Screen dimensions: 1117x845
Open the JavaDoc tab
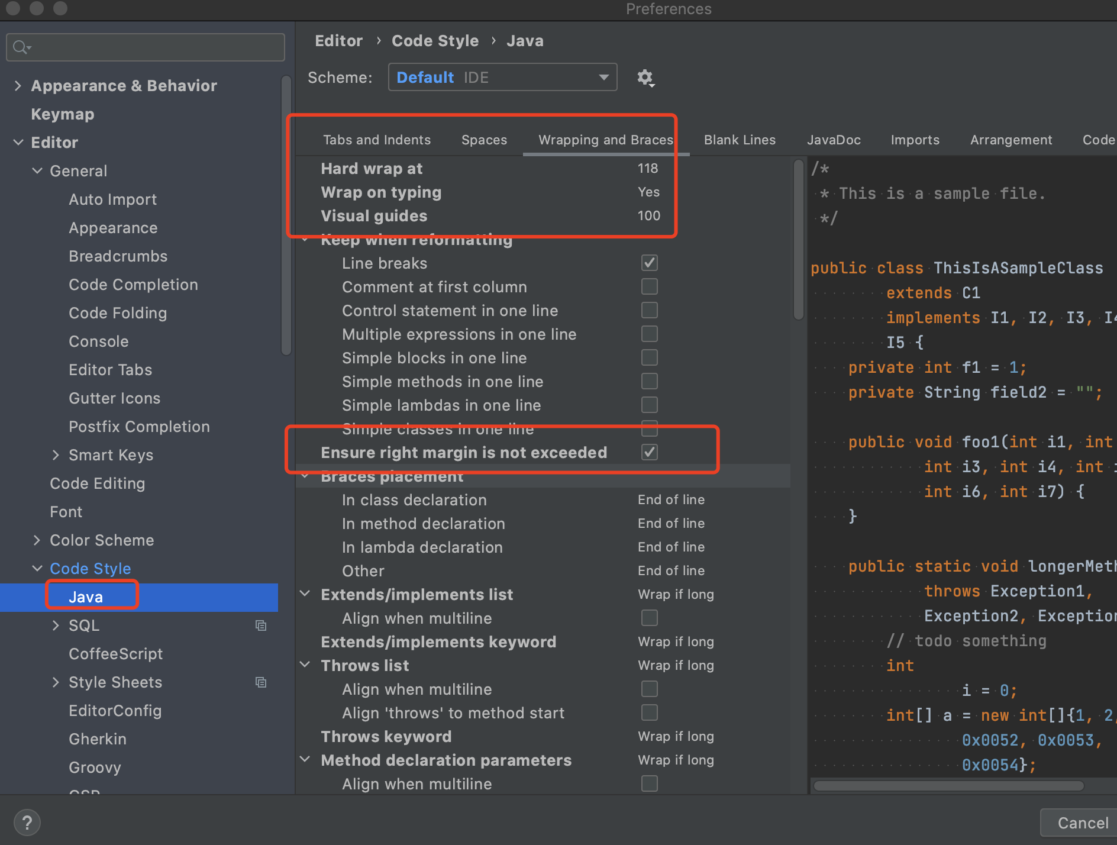coord(834,140)
